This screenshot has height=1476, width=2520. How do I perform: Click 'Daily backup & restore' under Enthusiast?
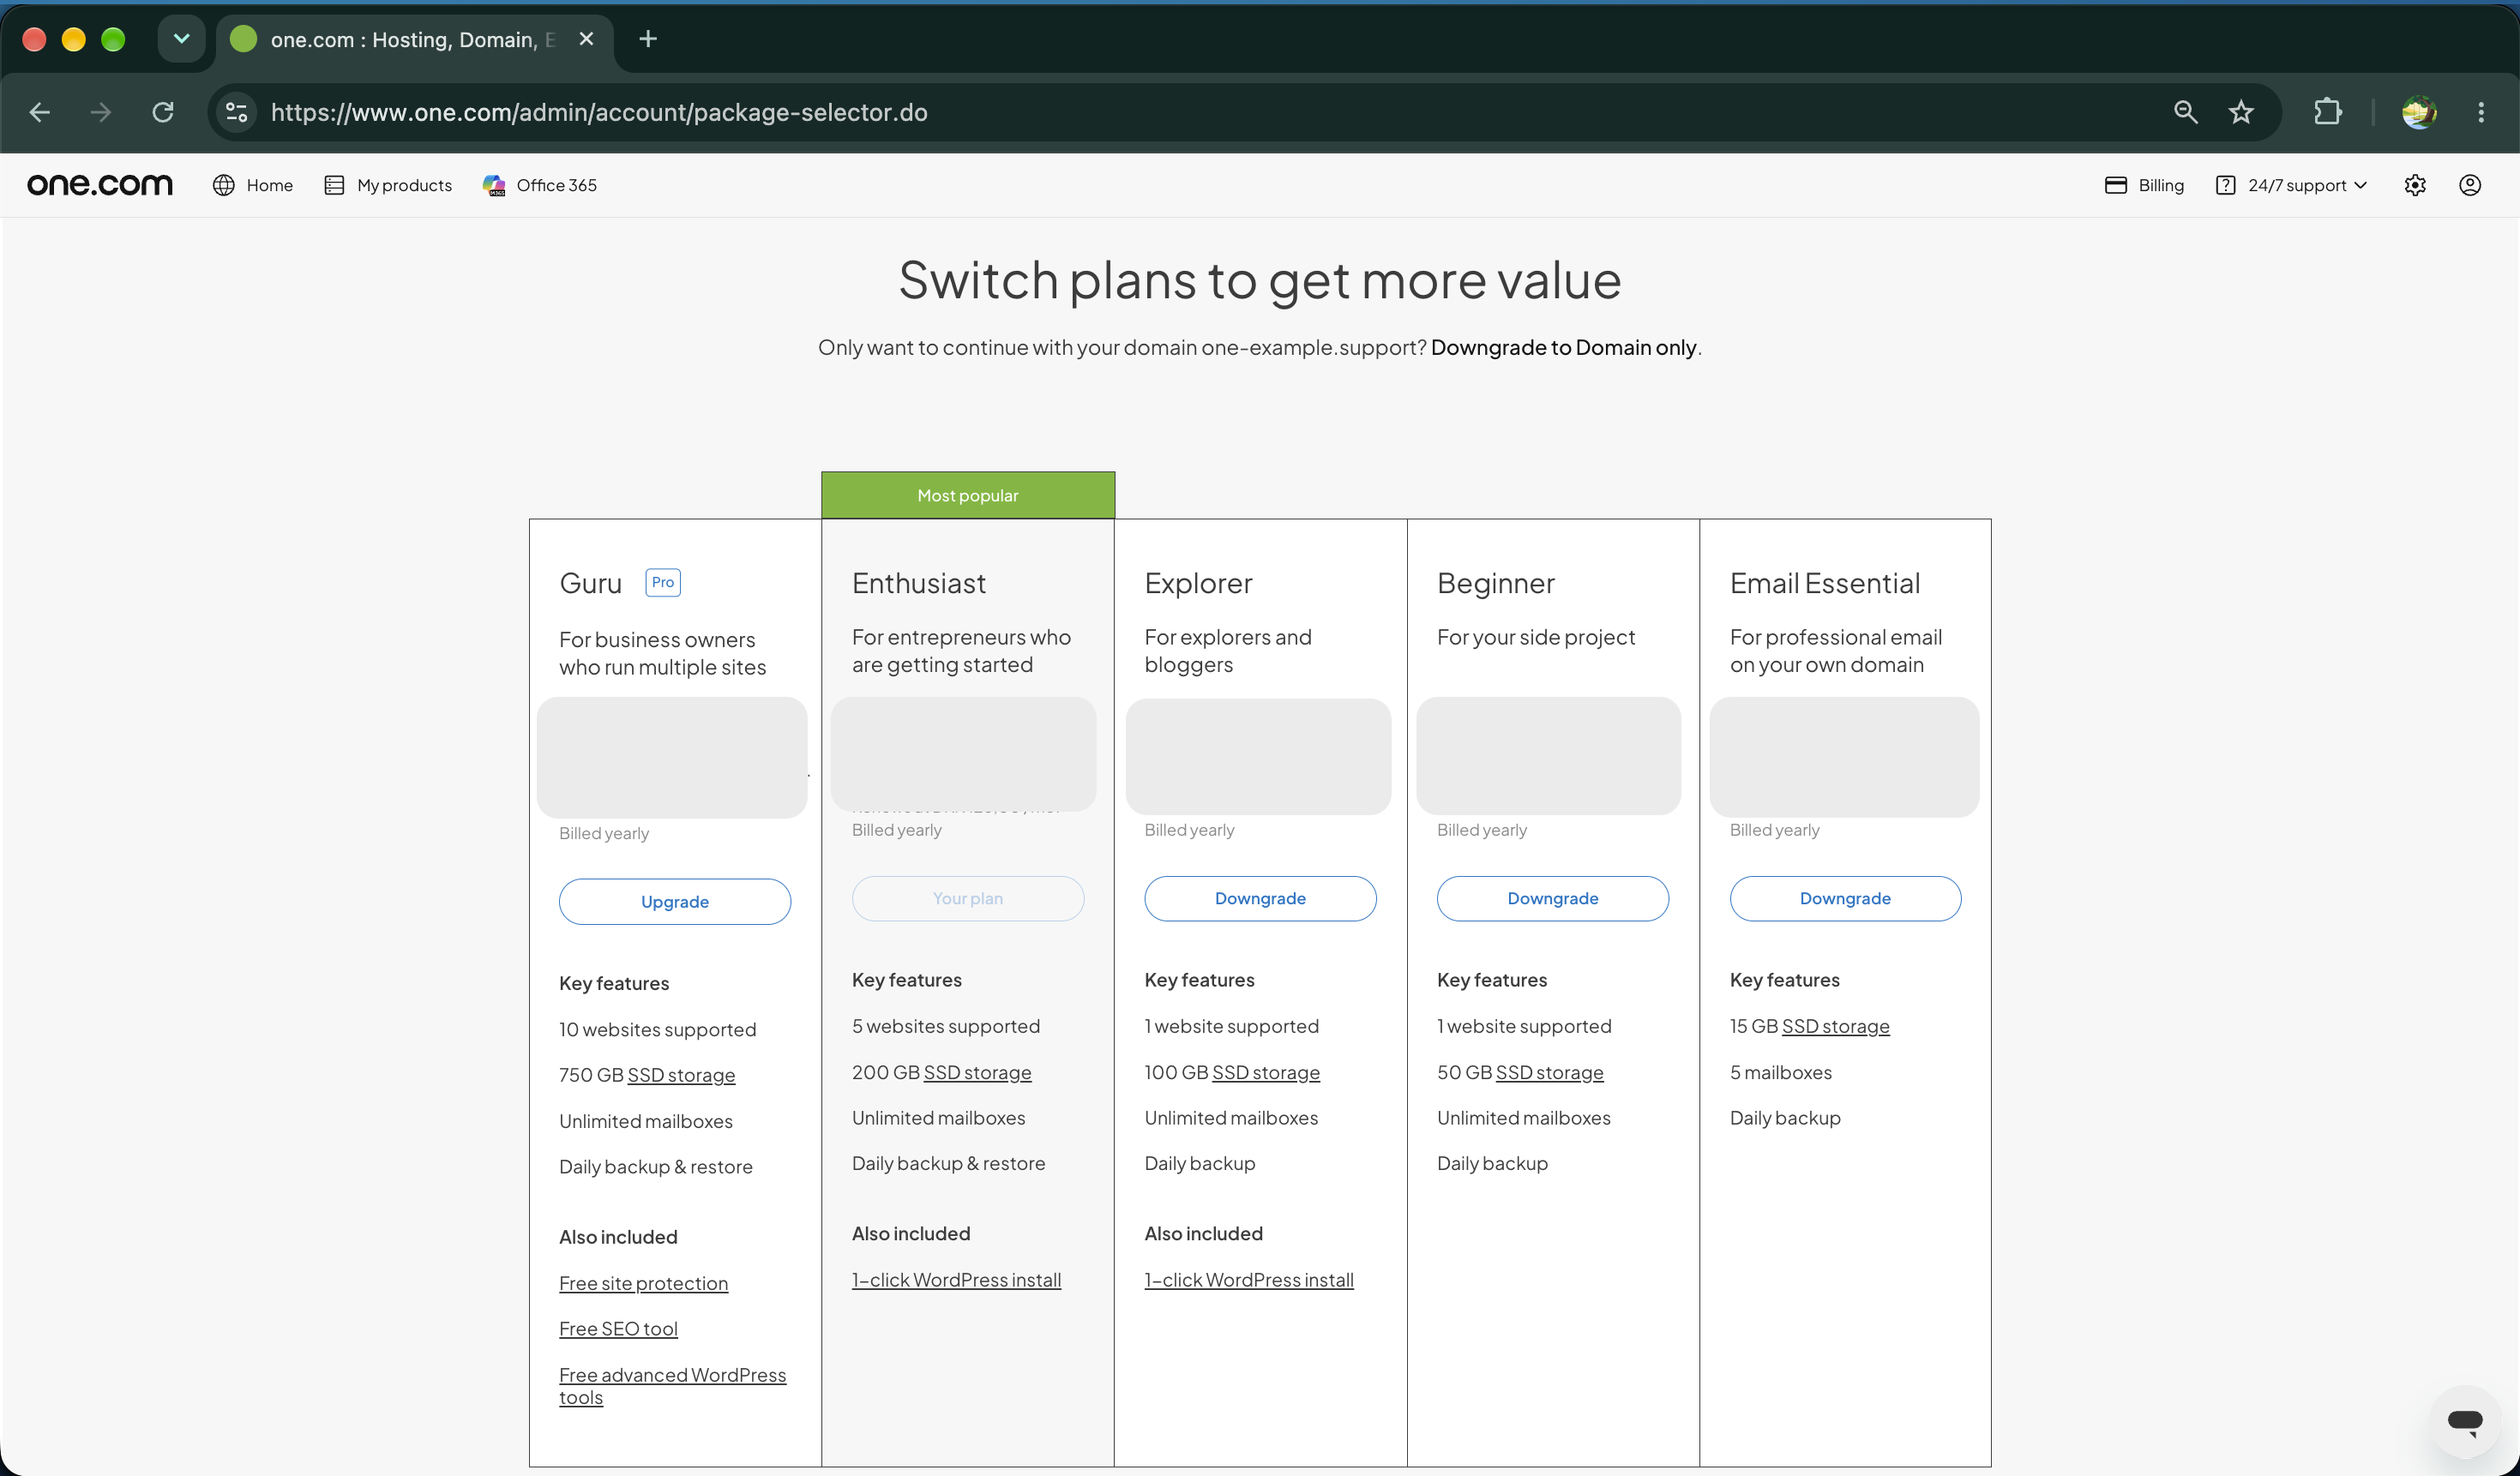[x=948, y=1163]
